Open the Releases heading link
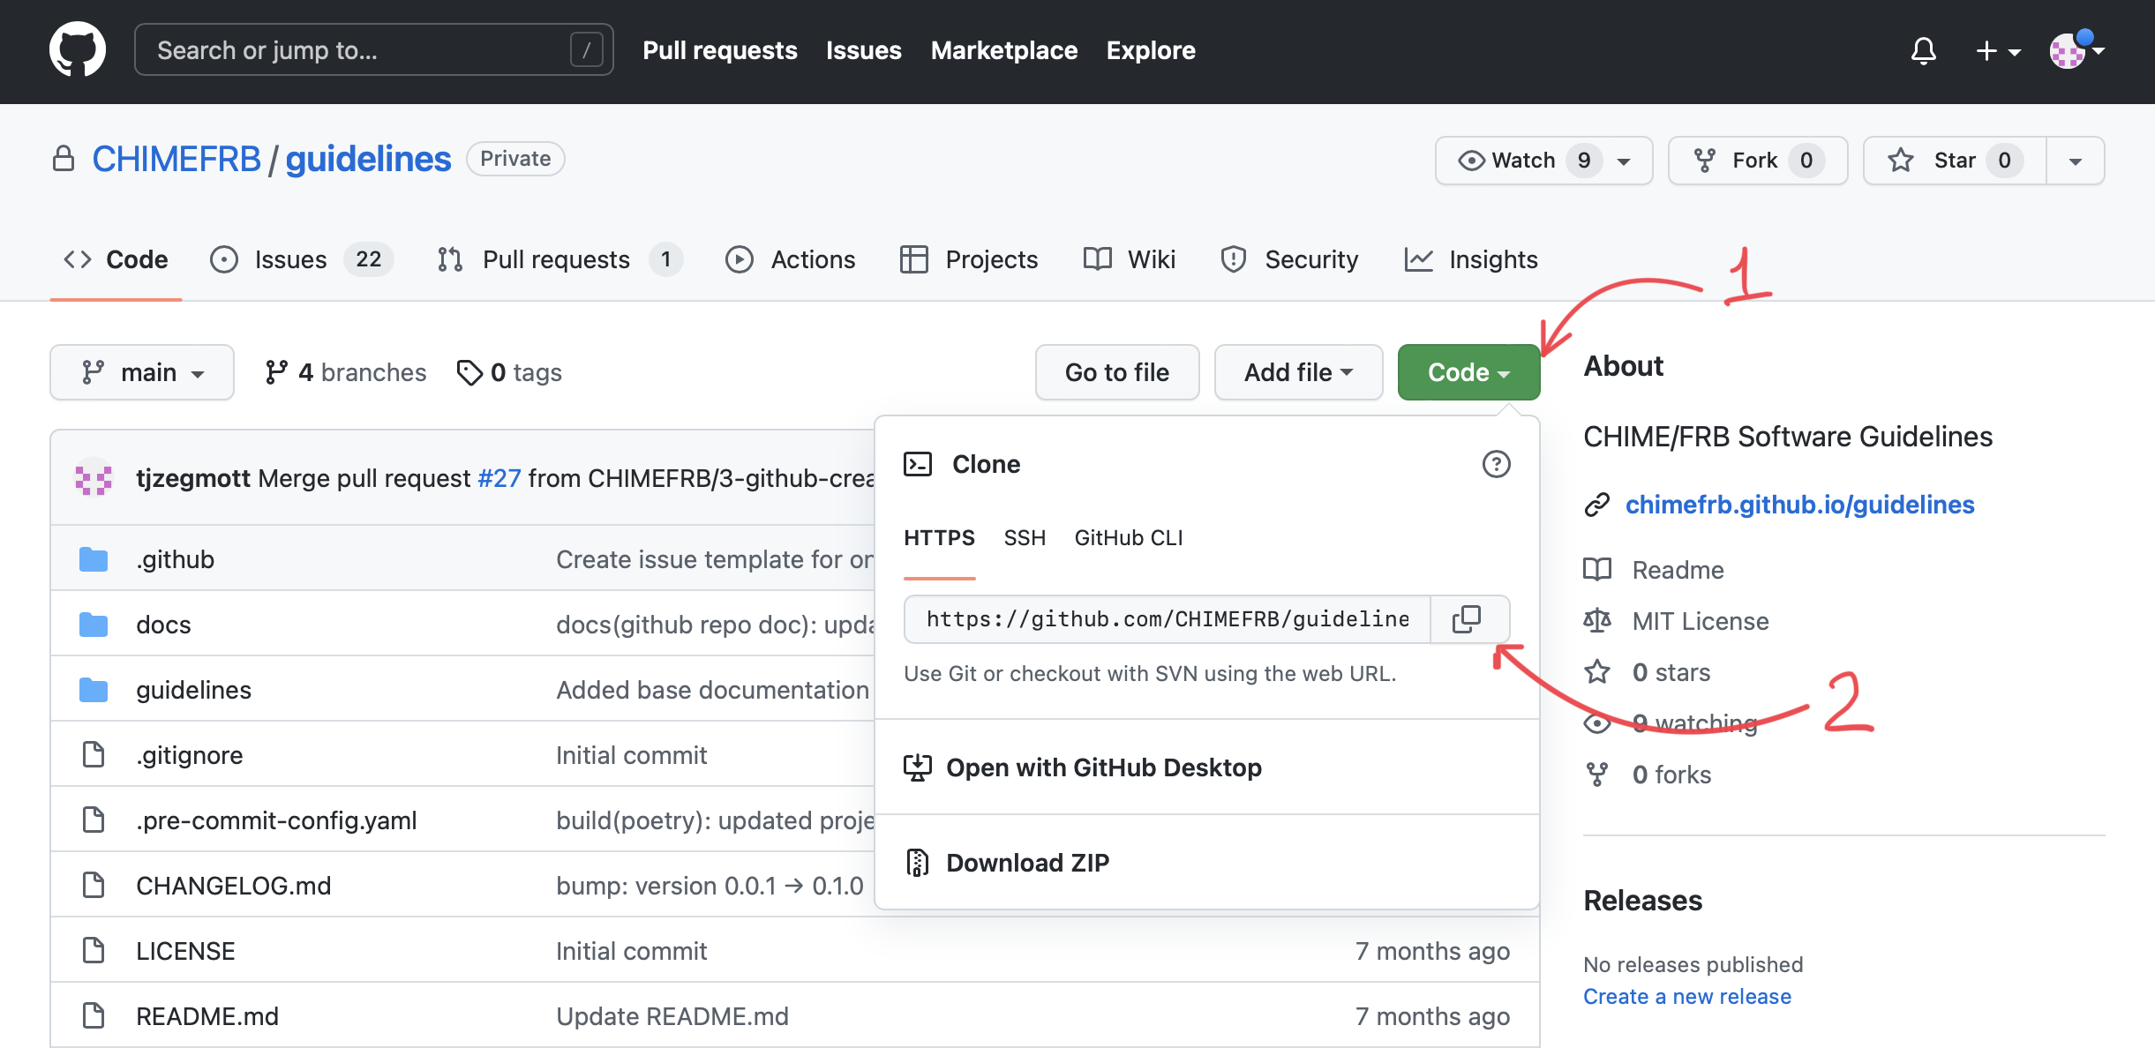2155x1048 pixels. [x=1642, y=901]
